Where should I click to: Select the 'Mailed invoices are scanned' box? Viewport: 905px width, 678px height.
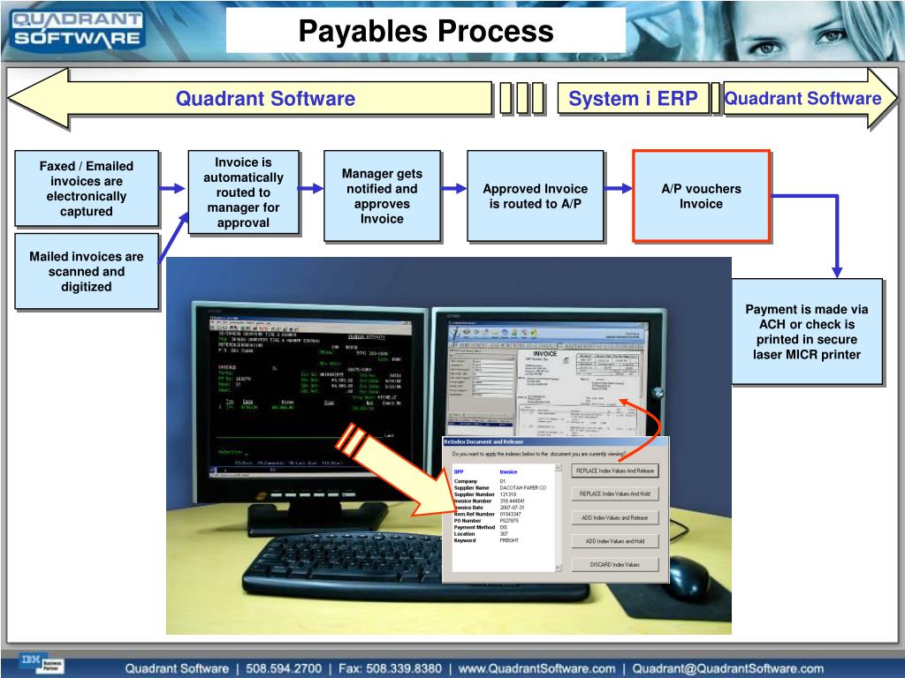tap(87, 272)
